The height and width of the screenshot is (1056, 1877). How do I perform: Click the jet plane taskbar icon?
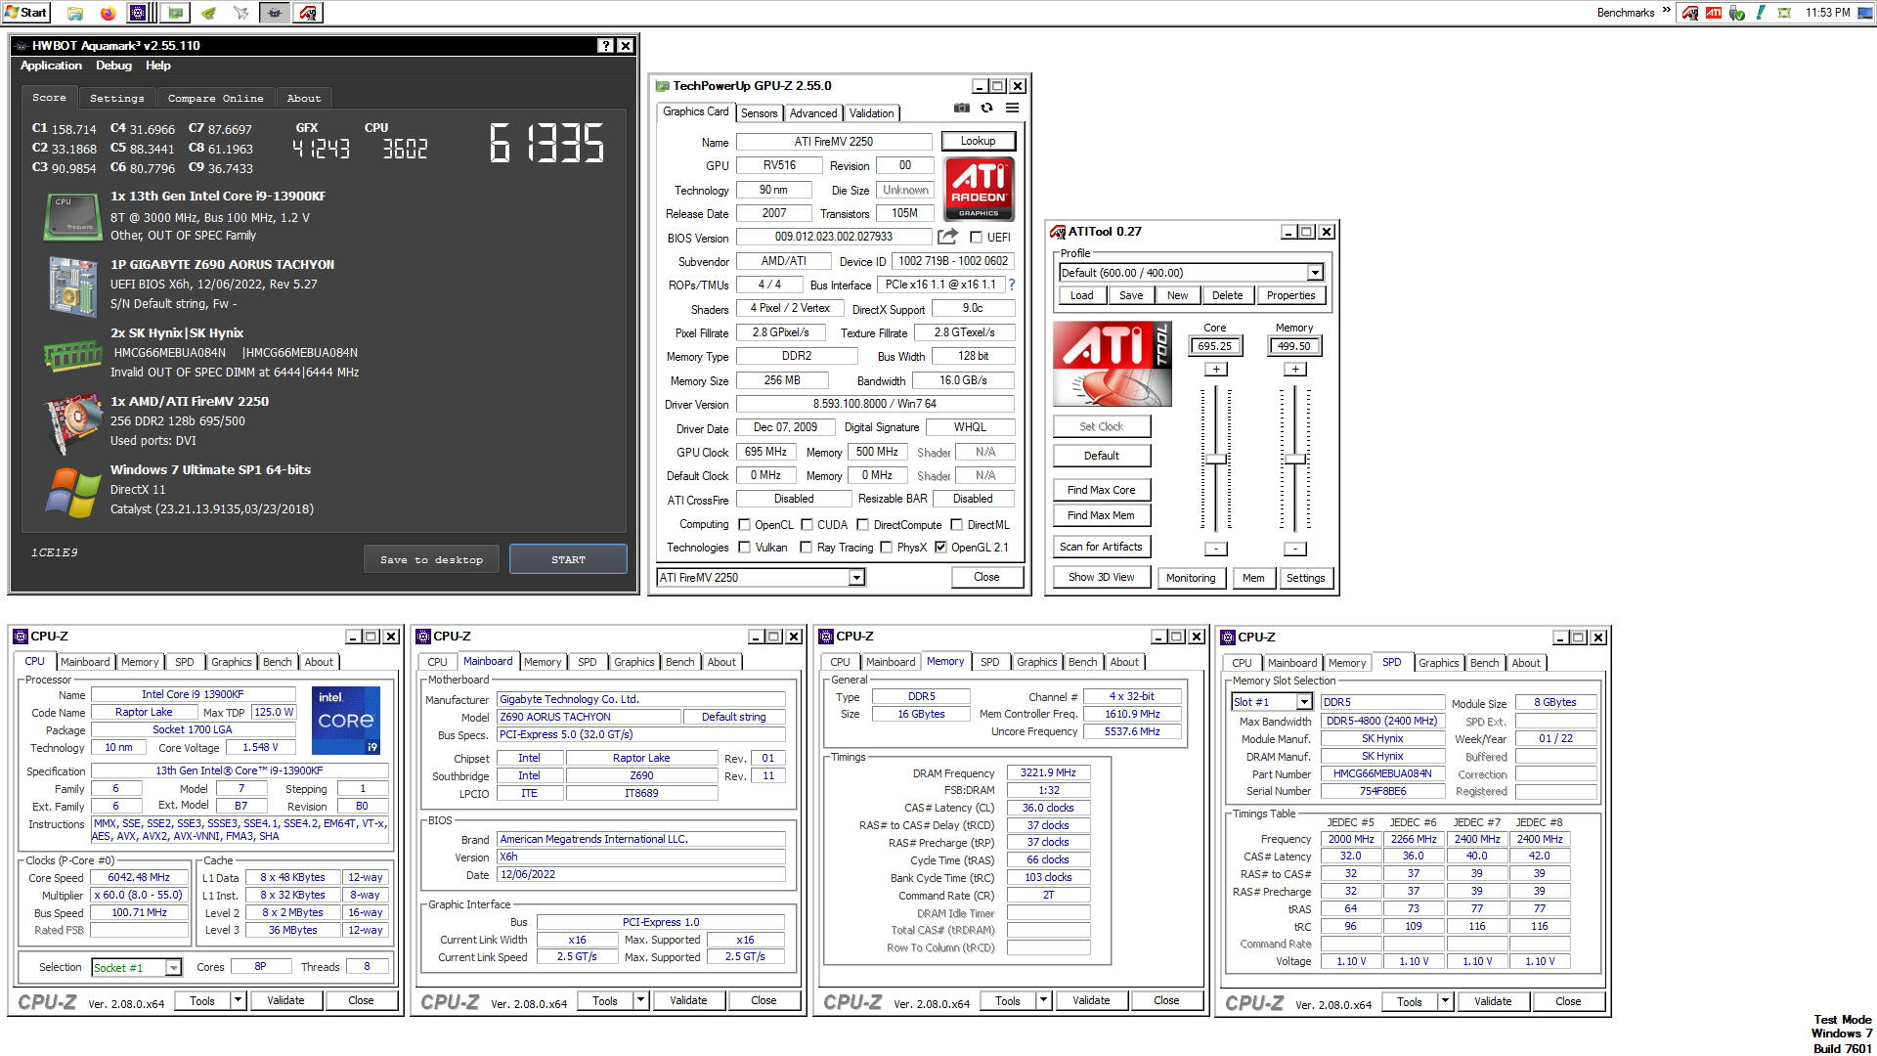241,13
